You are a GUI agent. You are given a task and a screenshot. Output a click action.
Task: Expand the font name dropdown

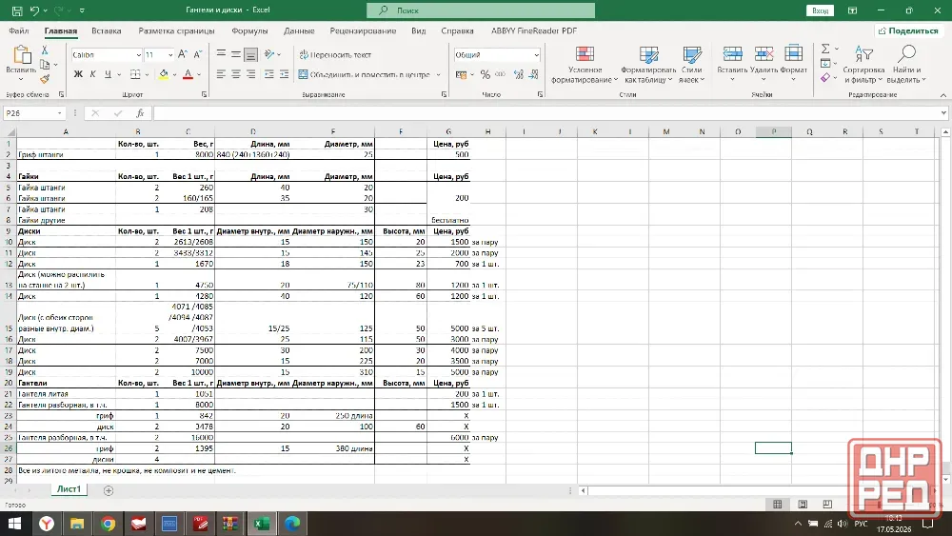click(x=138, y=55)
